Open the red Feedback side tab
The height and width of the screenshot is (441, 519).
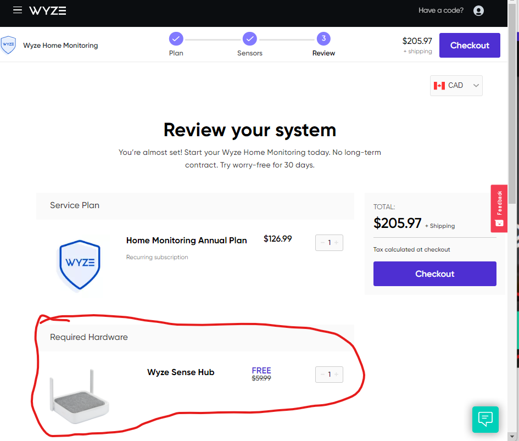[x=499, y=209]
